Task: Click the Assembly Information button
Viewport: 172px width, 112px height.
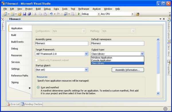Action: pos(128,70)
